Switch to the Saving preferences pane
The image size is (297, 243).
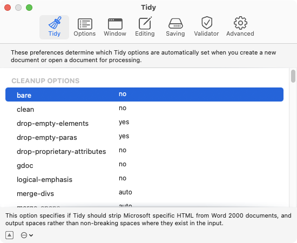[175, 27]
